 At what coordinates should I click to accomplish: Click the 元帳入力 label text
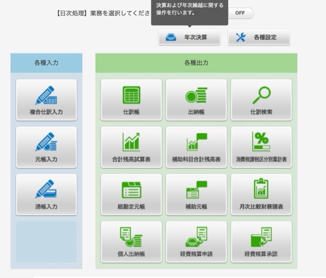[46, 159]
